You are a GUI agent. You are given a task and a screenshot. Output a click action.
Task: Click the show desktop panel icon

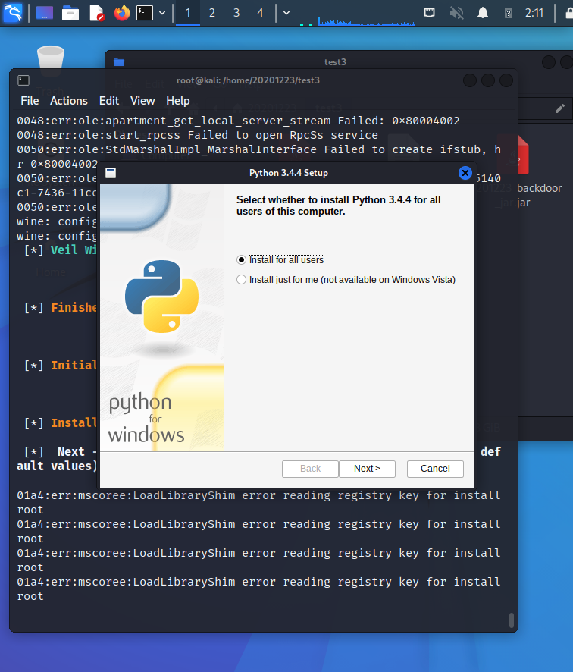click(45, 13)
